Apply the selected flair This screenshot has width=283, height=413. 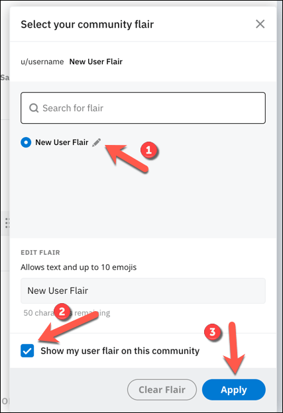(234, 390)
